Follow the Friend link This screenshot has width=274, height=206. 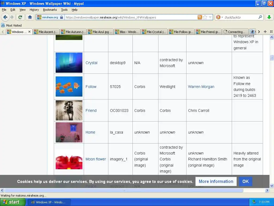point(91,111)
